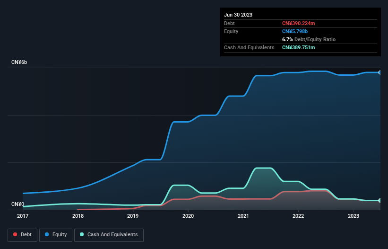Click the 2020 x-axis label

[x=188, y=216]
